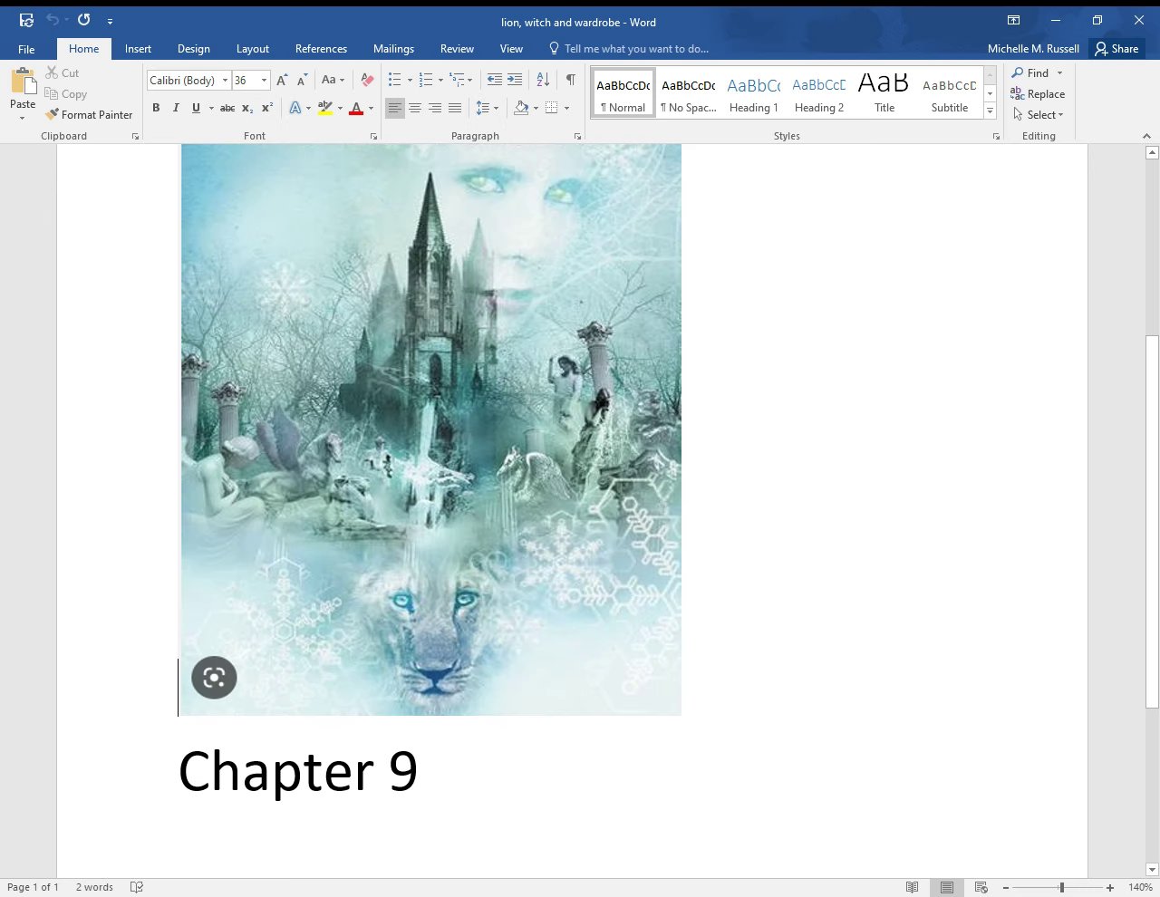Viewport: 1160px width, 897px height.
Task: Toggle Underline formatting
Action: pos(196,109)
